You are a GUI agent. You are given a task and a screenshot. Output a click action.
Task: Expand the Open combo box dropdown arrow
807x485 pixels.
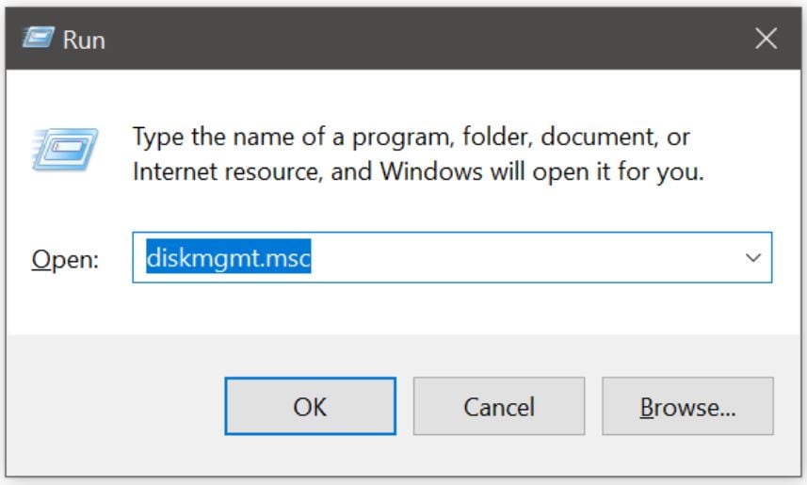pyautogui.click(x=753, y=257)
